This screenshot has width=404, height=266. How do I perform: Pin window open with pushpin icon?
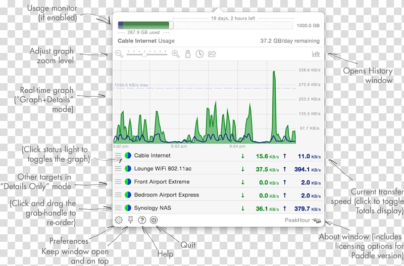pos(131,220)
